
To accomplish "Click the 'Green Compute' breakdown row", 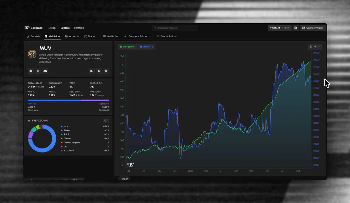I will click(x=85, y=143).
